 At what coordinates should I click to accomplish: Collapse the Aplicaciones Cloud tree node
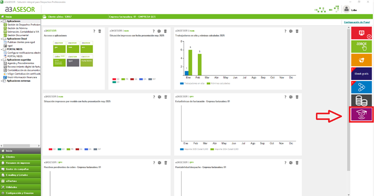pyautogui.click(x=1, y=39)
